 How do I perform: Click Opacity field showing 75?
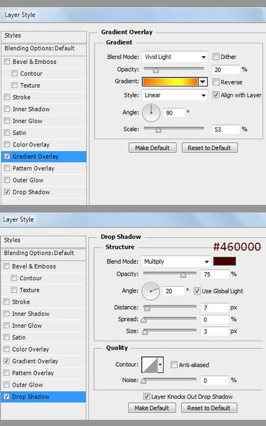(x=215, y=274)
